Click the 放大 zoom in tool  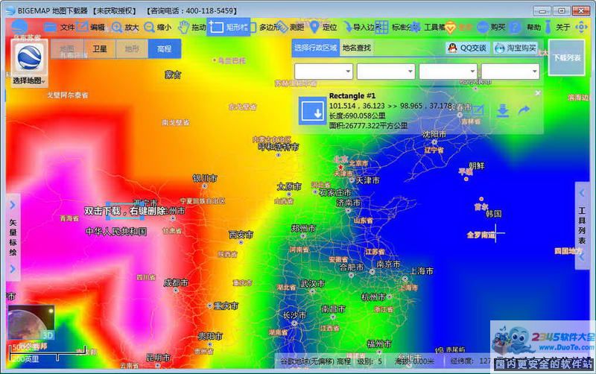click(124, 28)
